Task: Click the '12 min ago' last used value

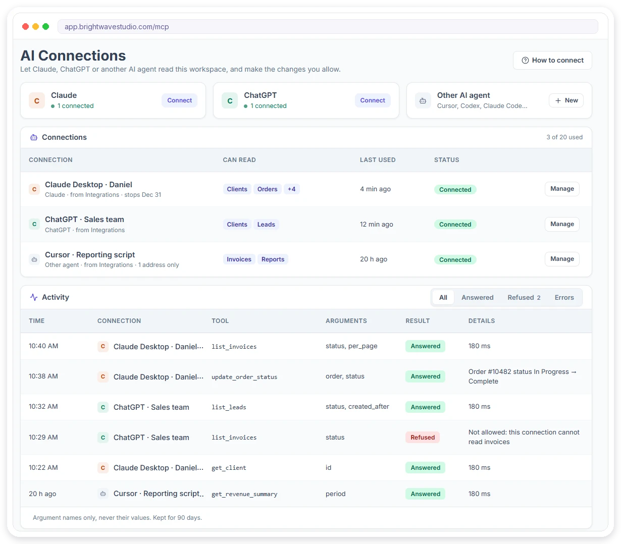Action: click(x=377, y=224)
